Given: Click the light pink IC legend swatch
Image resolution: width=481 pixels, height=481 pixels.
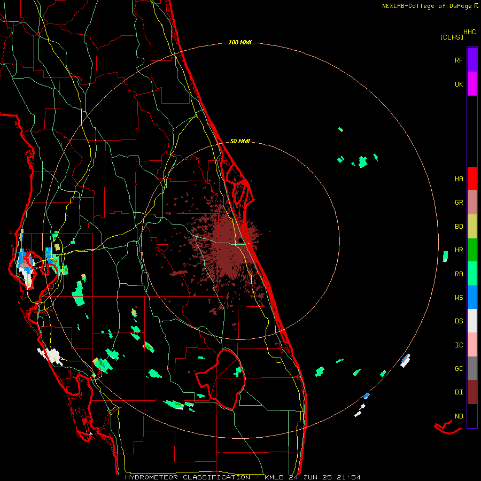Looking at the screenshot, I should tap(472, 345).
